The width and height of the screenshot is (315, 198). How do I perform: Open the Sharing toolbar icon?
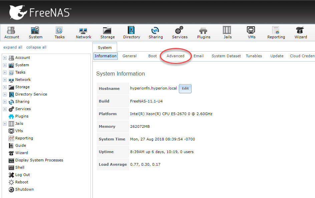[x=155, y=33]
